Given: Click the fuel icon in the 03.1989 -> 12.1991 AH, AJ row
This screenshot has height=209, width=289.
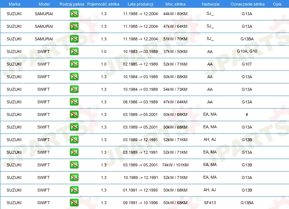Looking at the screenshot, I should 74,139.
